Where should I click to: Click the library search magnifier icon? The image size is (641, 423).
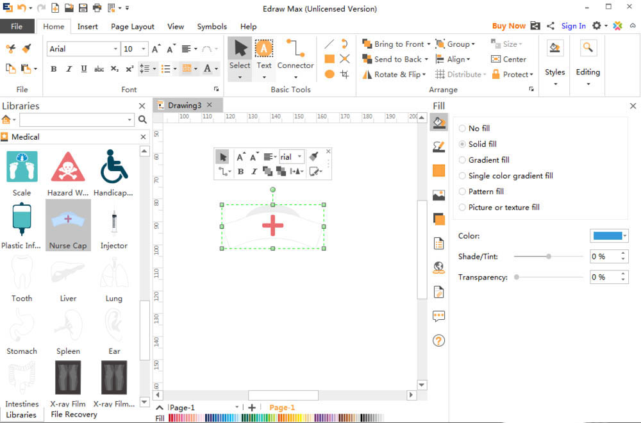pos(142,120)
